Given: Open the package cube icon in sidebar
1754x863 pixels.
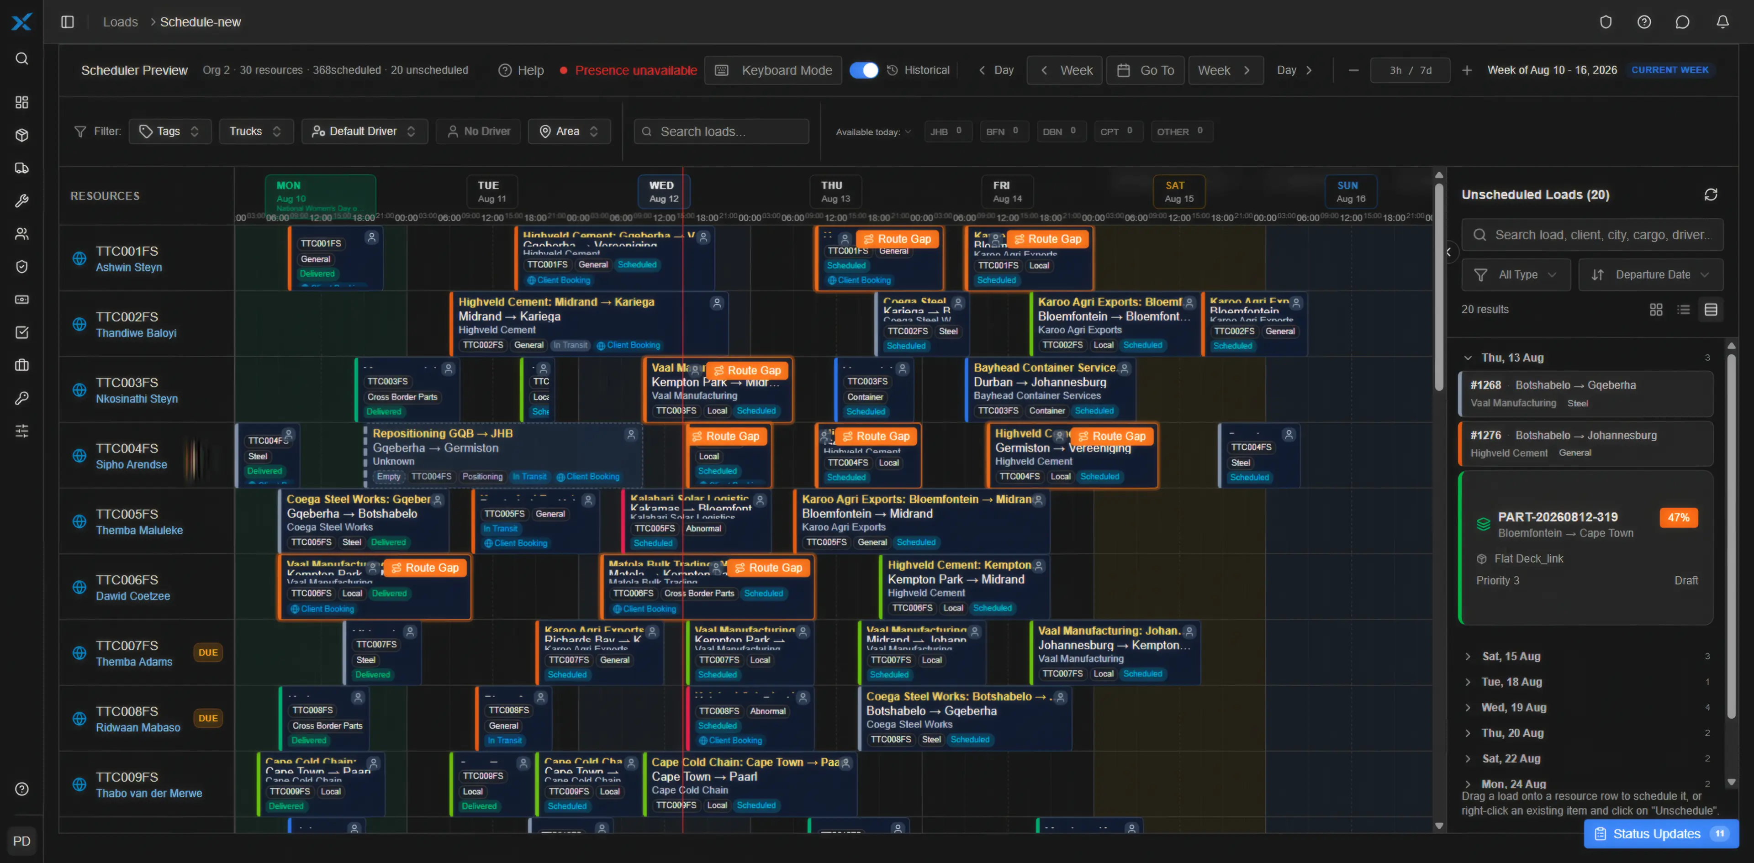Looking at the screenshot, I should point(22,135).
